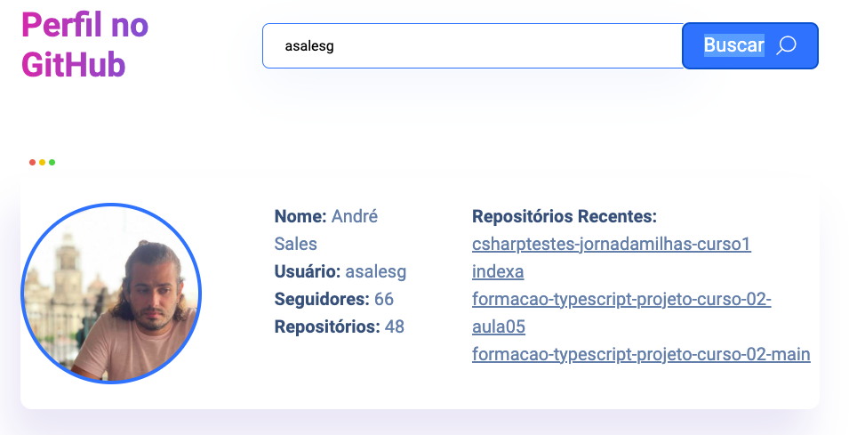Click the follower count 66

tap(384, 299)
